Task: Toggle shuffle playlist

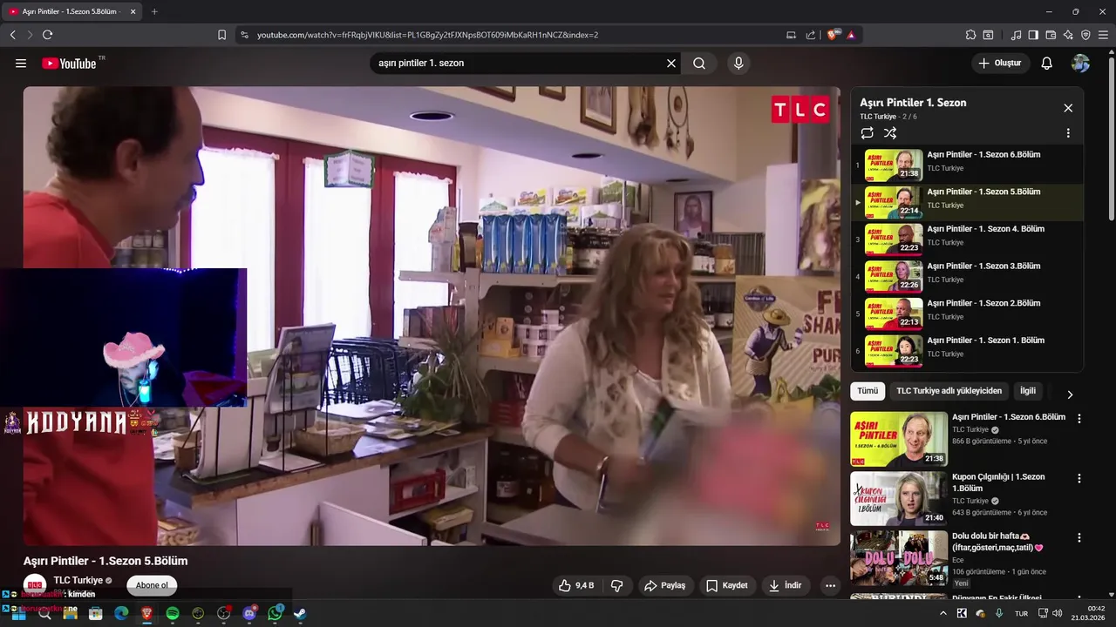Action: (x=890, y=133)
